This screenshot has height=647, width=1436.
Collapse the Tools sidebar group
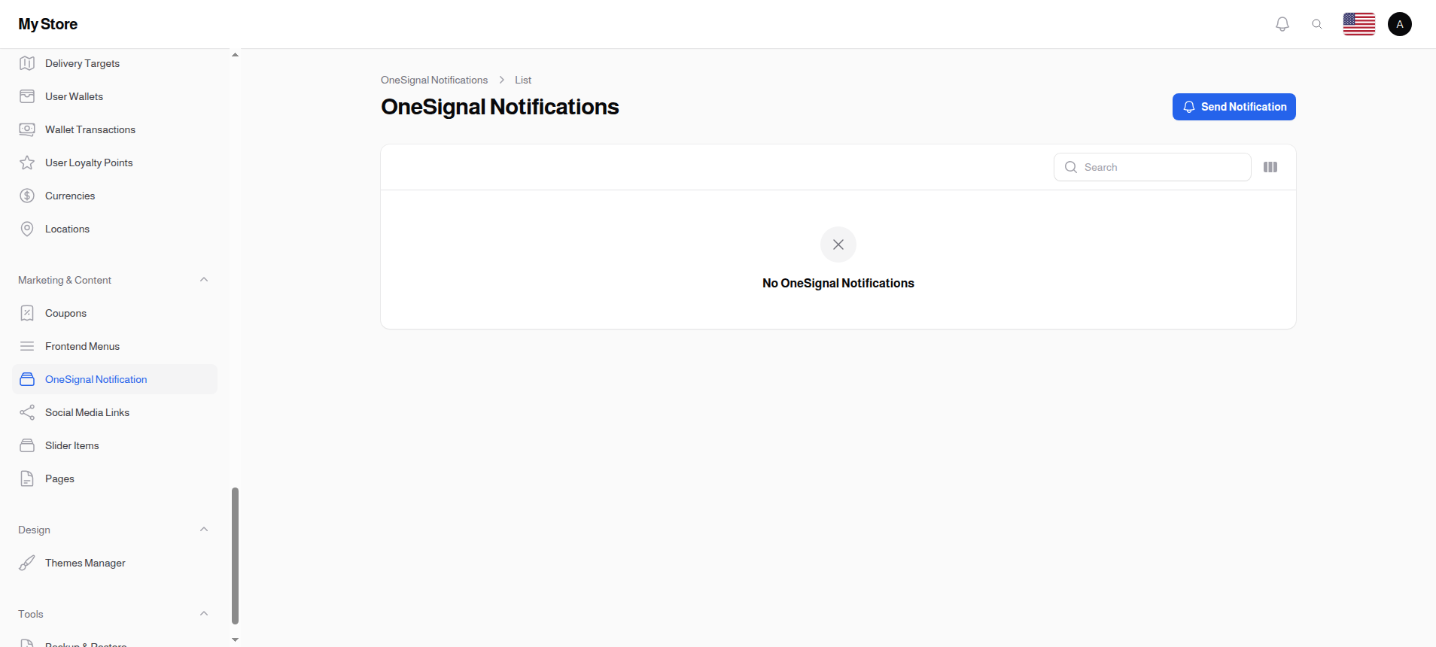coord(204,614)
